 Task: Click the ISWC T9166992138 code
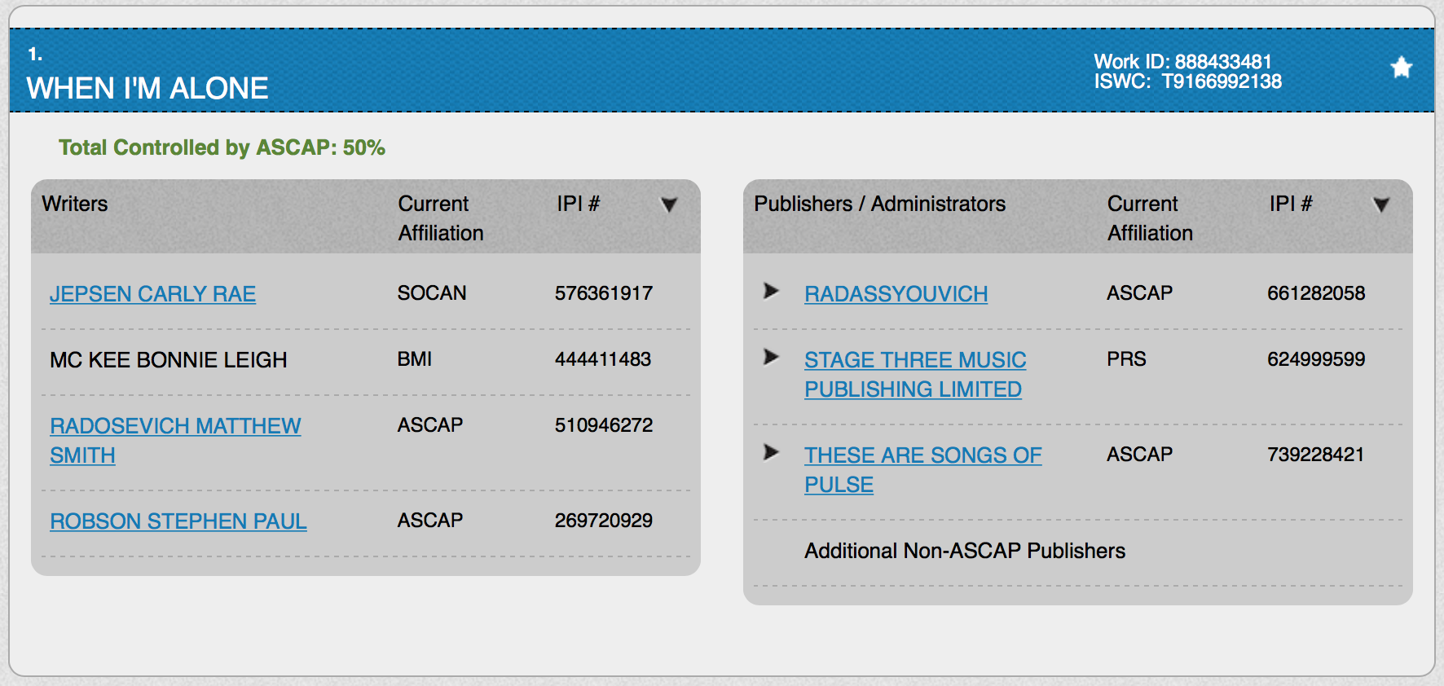coord(1221,81)
